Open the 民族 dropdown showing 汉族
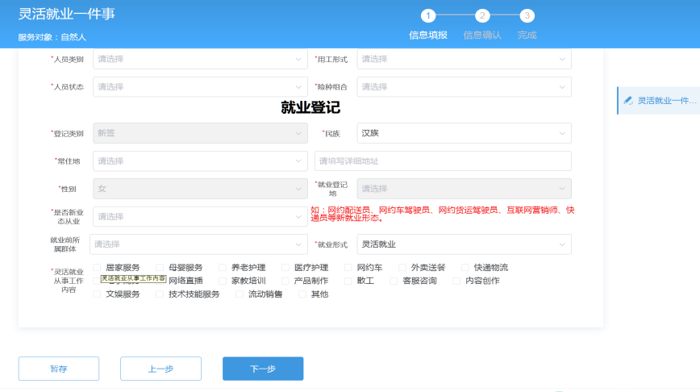 464,133
